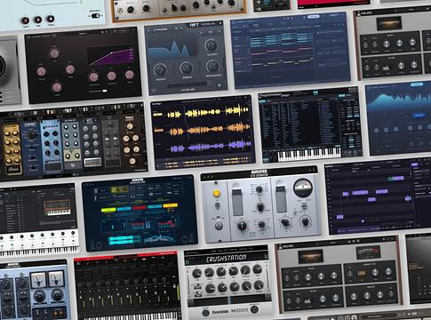
Task: Click the green pause-style icon at CrushStation header left
Action: point(188,261)
